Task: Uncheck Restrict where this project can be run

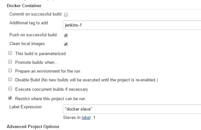Action: pyautogui.click(x=10, y=98)
